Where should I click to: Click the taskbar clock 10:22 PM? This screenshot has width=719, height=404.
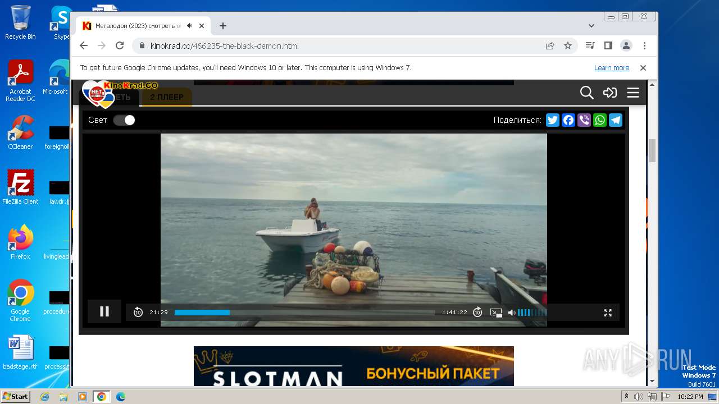690,397
